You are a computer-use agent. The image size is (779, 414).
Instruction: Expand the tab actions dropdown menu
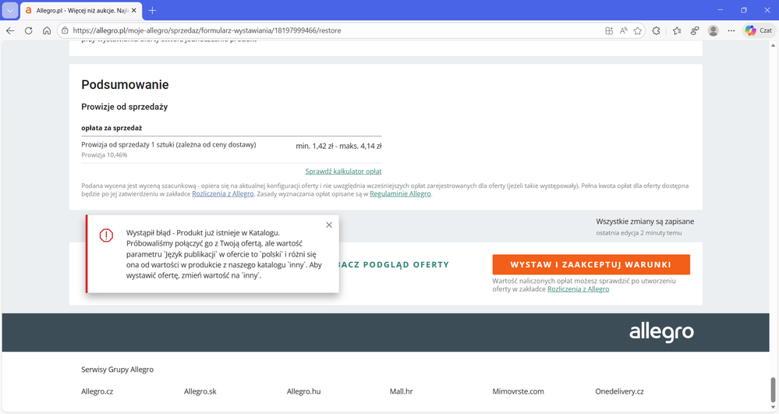[10, 10]
